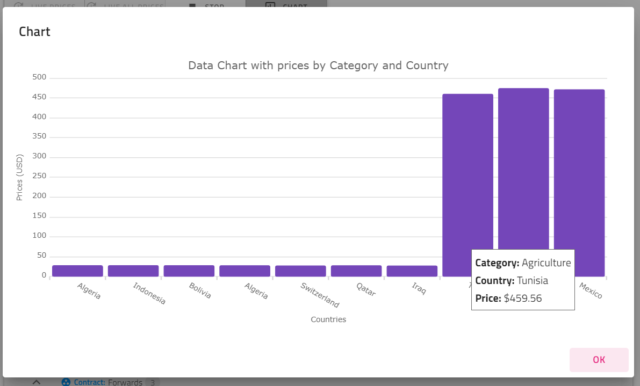Click the Prices (USD) axis label
Image resolution: width=640 pixels, height=386 pixels.
[x=19, y=177]
